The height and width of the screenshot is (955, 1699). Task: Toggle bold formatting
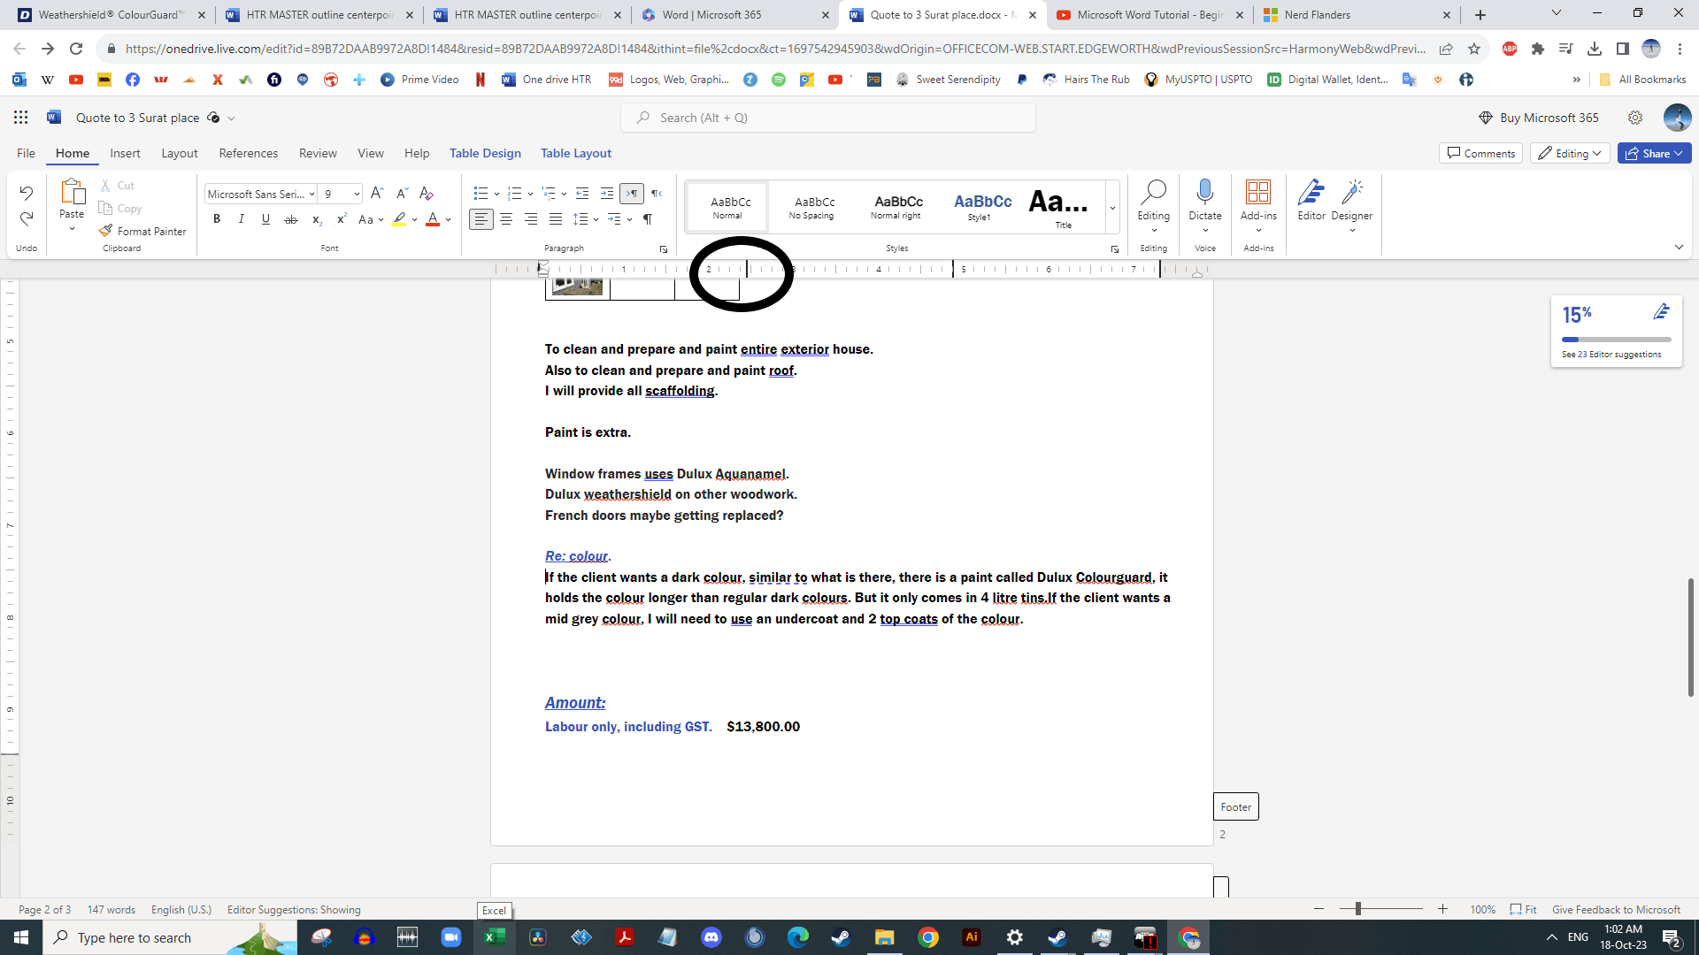216,219
